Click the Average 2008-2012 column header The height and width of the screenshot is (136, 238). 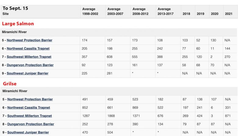tap(141, 12)
